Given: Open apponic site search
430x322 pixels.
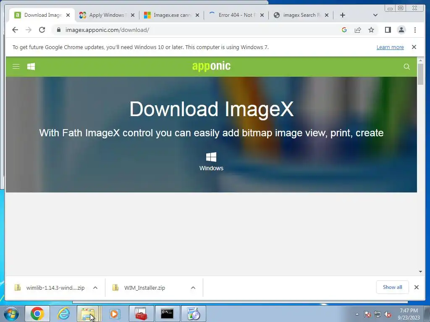Looking at the screenshot, I should [406, 67].
